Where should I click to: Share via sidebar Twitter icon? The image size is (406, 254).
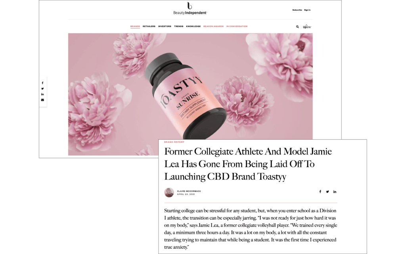pyautogui.click(x=42, y=89)
